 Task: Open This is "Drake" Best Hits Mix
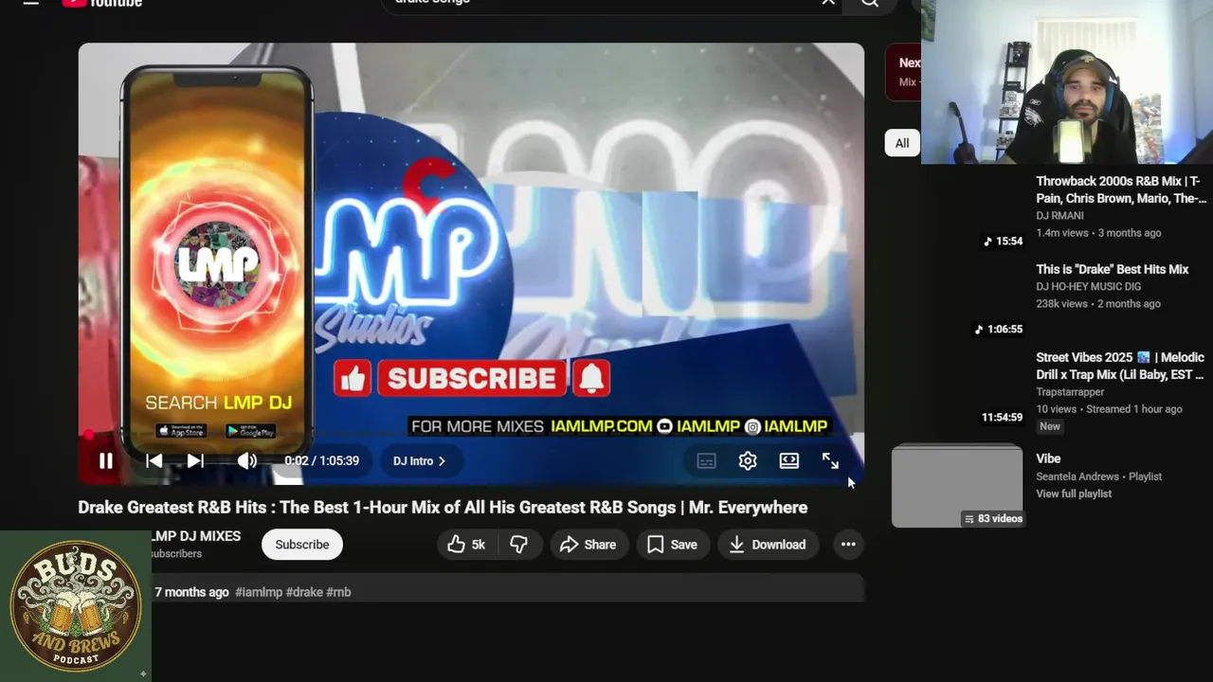(1113, 269)
